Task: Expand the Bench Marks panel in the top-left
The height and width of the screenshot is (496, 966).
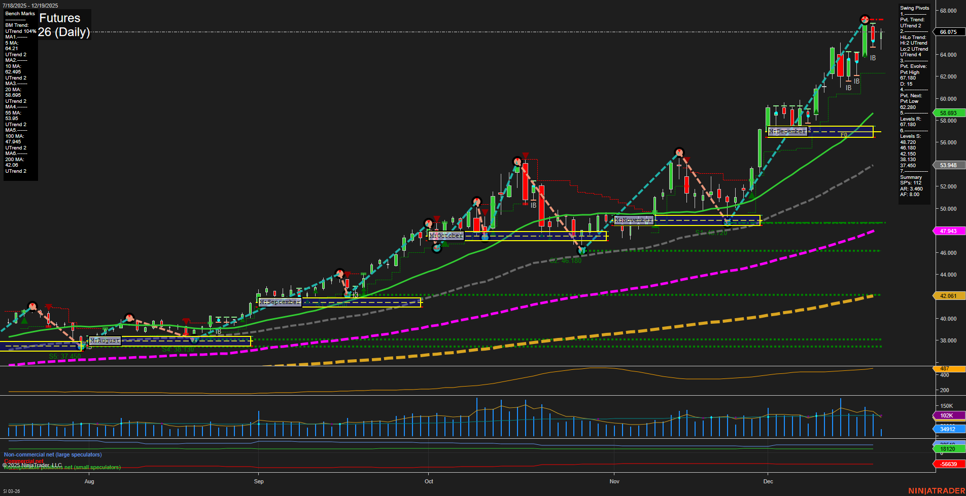Action: coord(20,14)
